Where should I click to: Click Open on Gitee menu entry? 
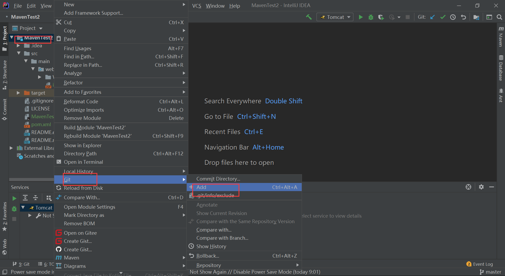point(121,233)
